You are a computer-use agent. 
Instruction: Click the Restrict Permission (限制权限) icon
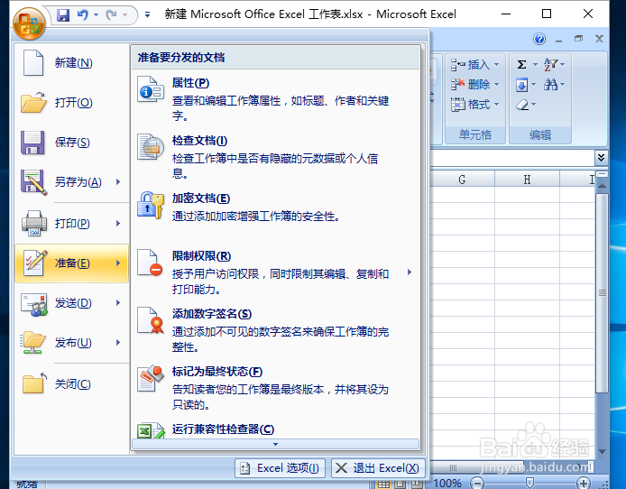(150, 263)
